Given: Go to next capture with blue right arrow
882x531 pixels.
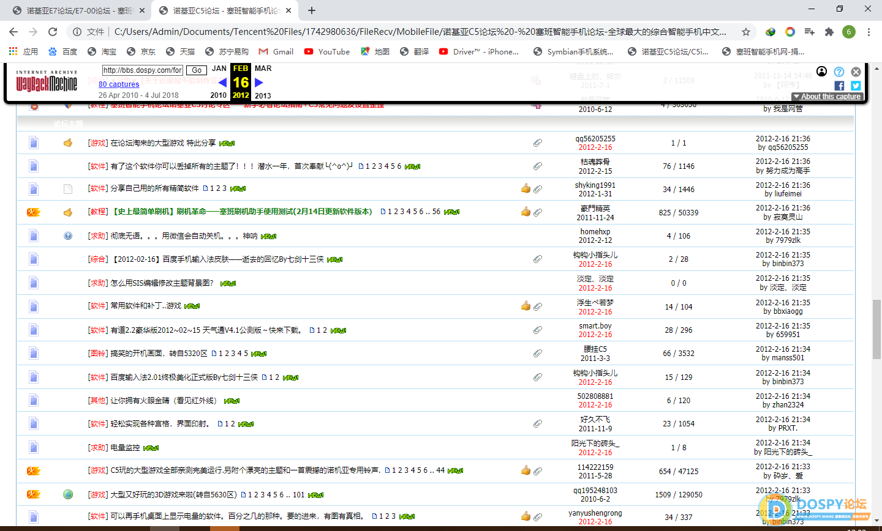Looking at the screenshot, I should 259,83.
